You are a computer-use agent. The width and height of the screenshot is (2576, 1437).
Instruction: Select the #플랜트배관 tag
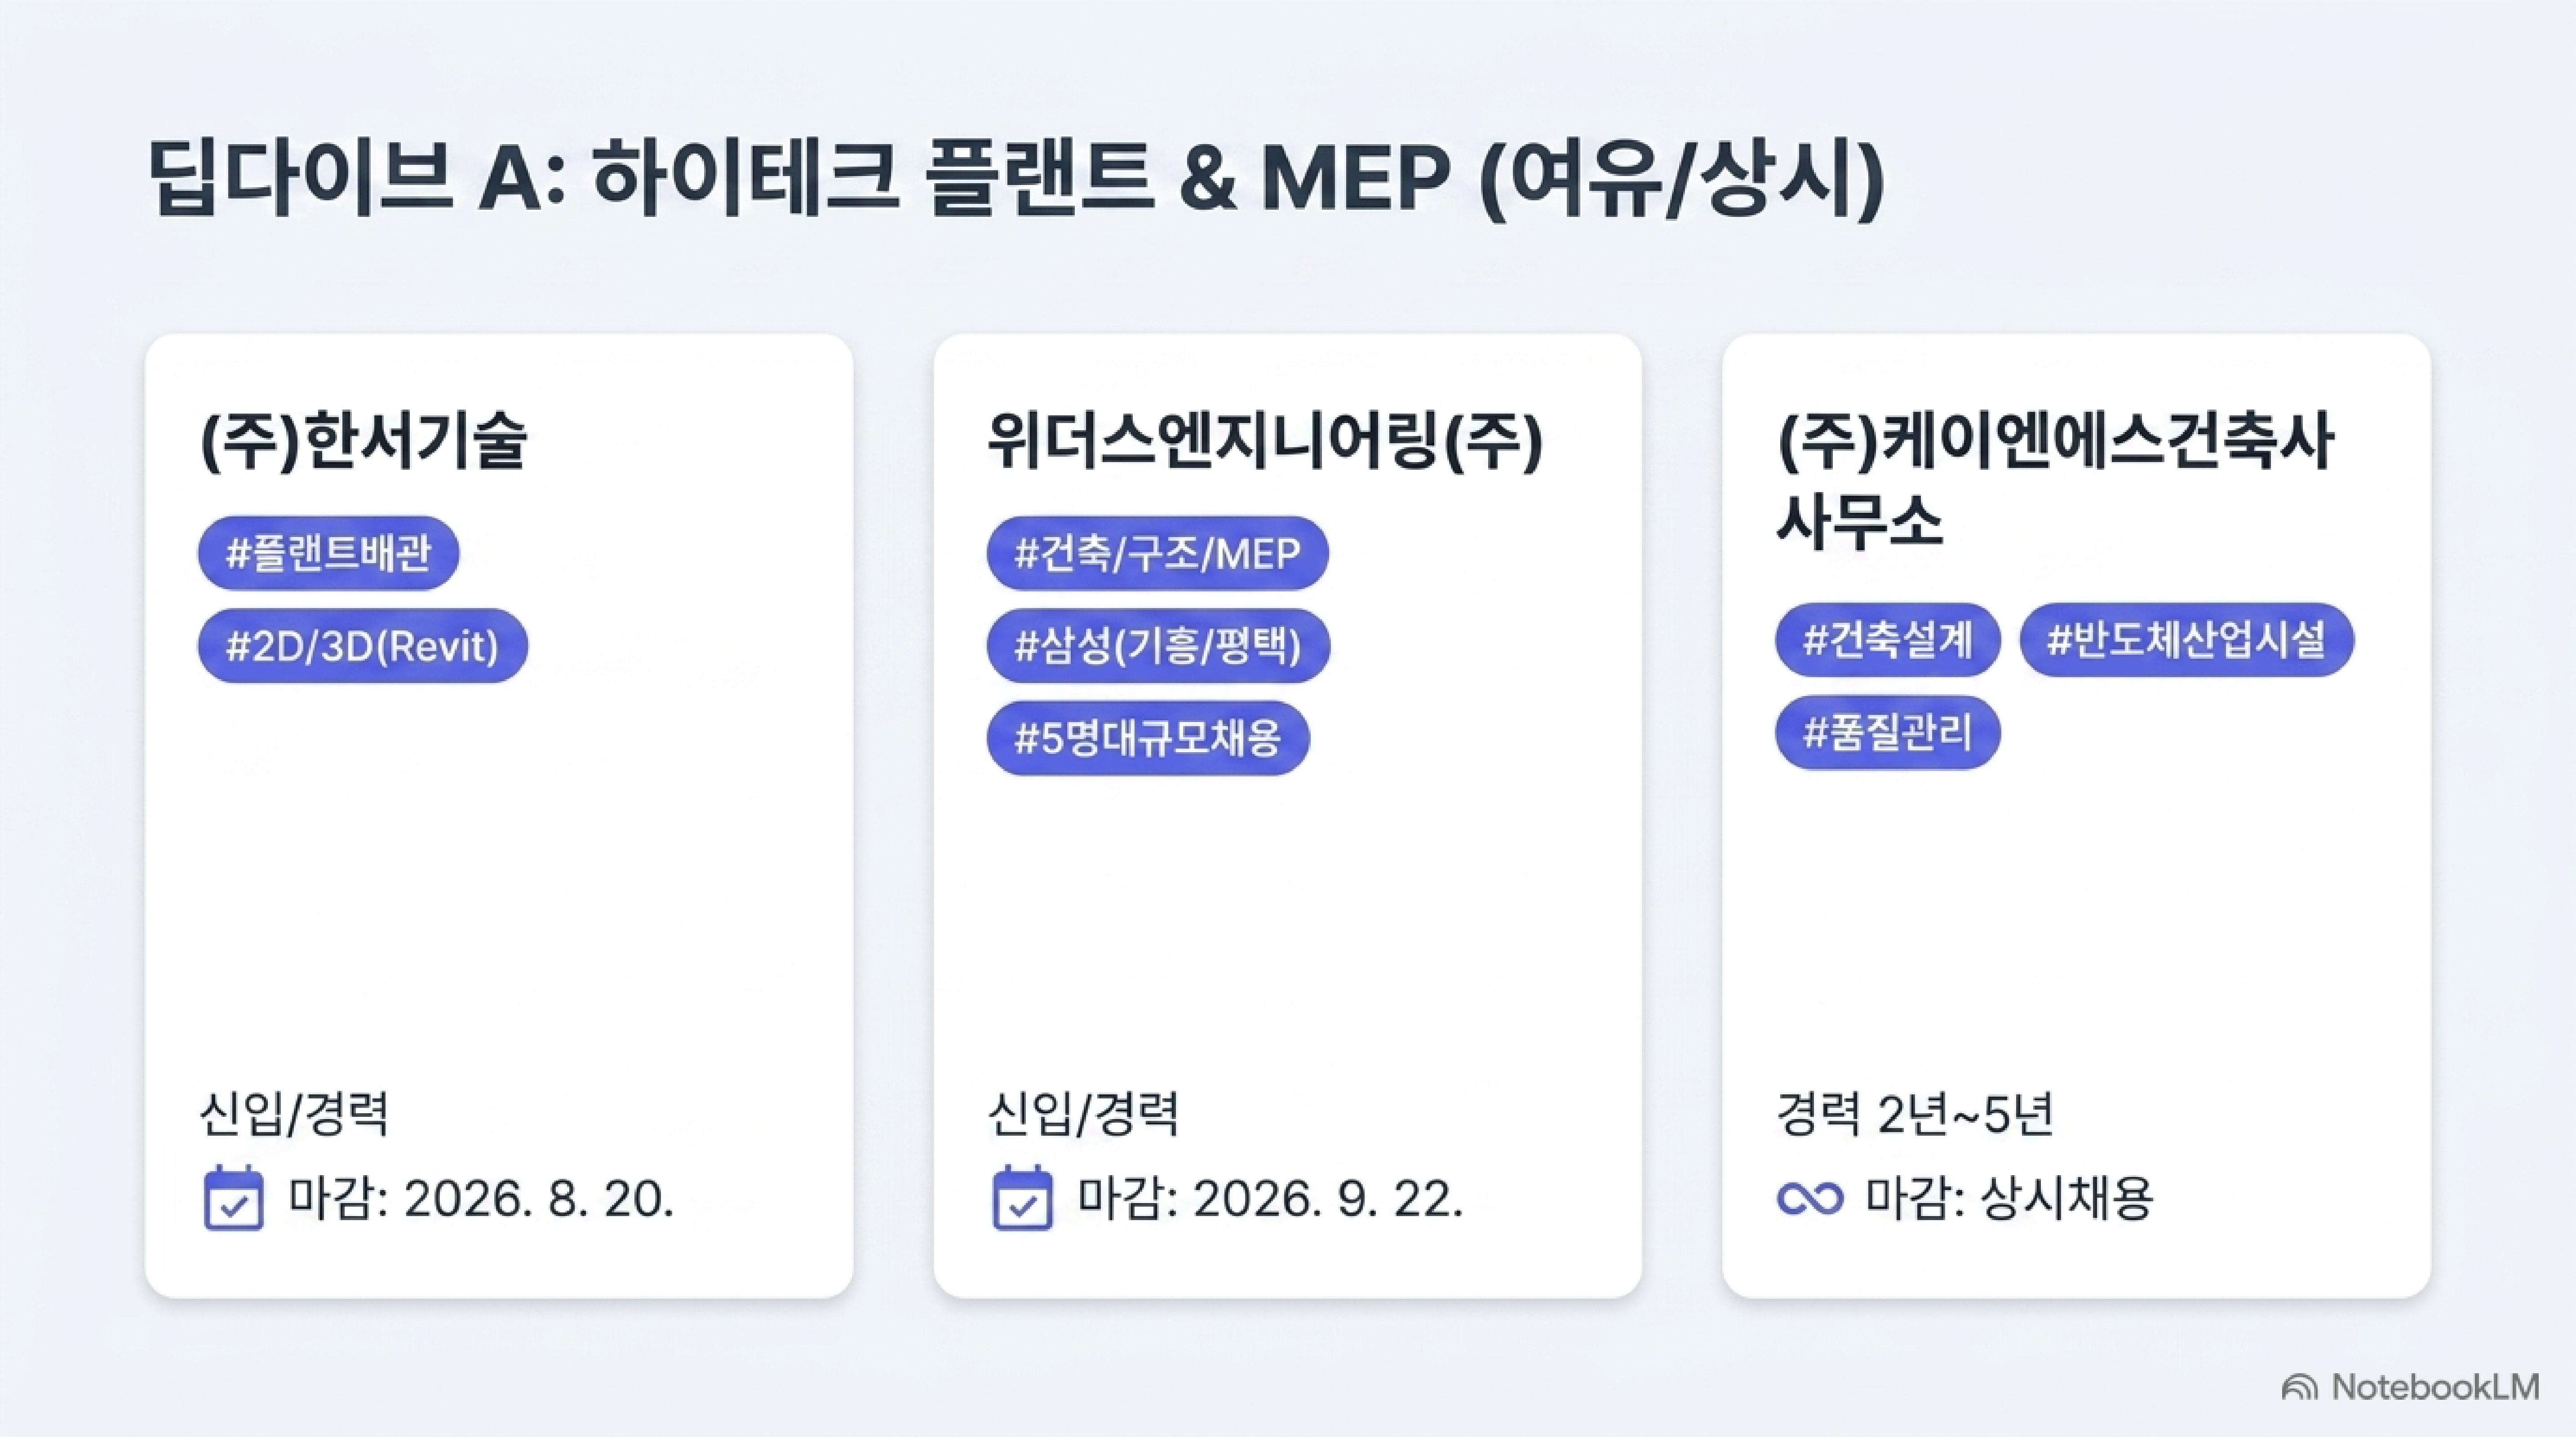coord(328,553)
